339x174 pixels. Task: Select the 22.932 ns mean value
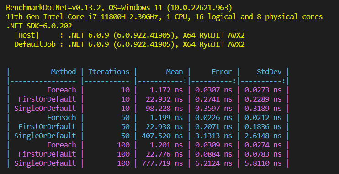coord(164,99)
